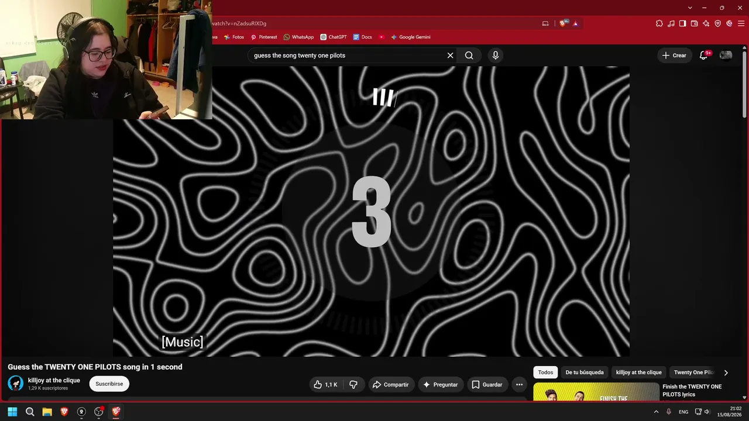Open the media control music note icon
This screenshot has width=749, height=421.
point(671,23)
